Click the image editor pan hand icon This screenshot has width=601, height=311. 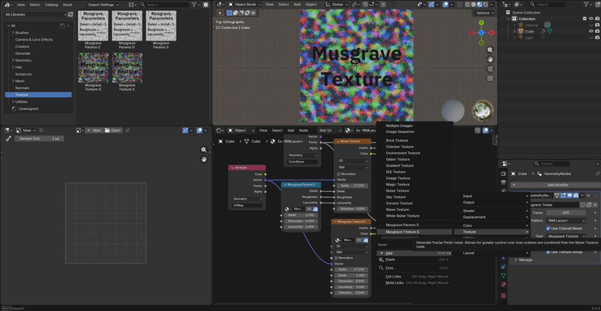(204, 159)
